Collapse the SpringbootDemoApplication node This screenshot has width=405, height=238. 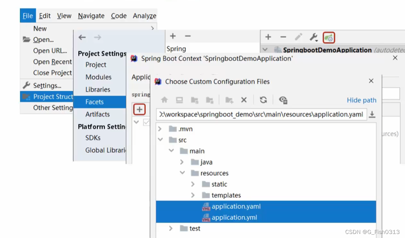(x=265, y=49)
